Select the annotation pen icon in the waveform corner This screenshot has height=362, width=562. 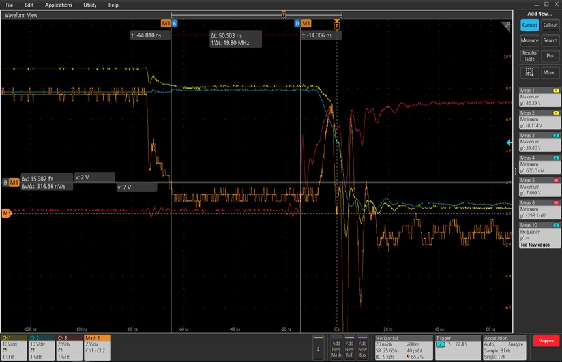[x=506, y=26]
